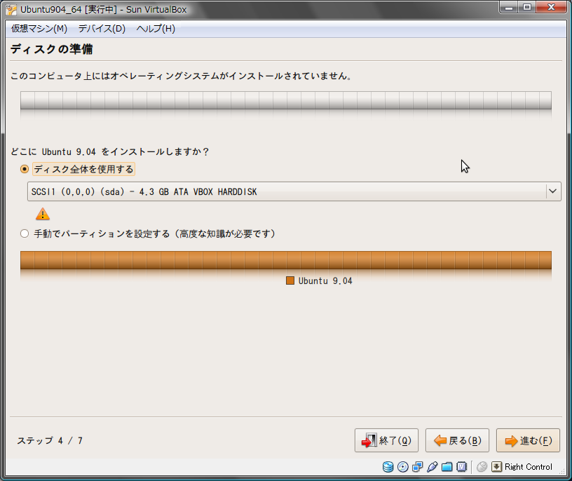Click the gray current disk layout bar
572x481 pixels.
[286, 100]
